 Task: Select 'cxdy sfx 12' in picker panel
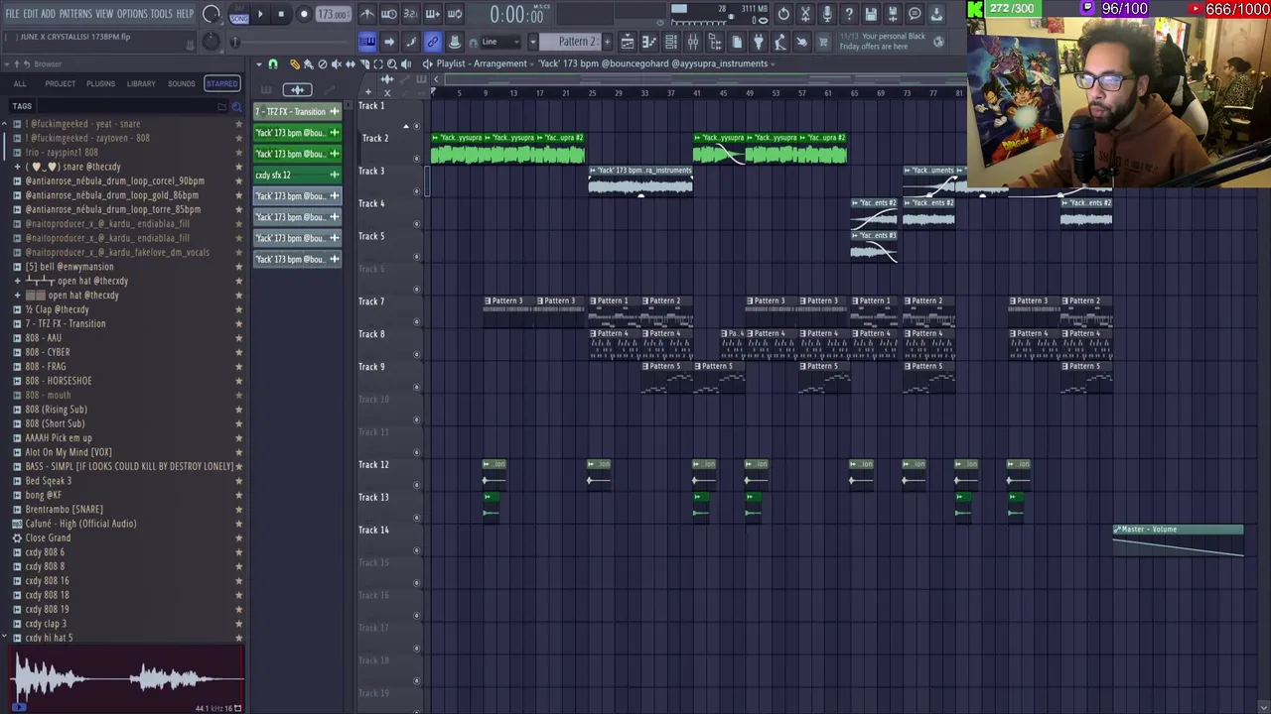(297, 176)
